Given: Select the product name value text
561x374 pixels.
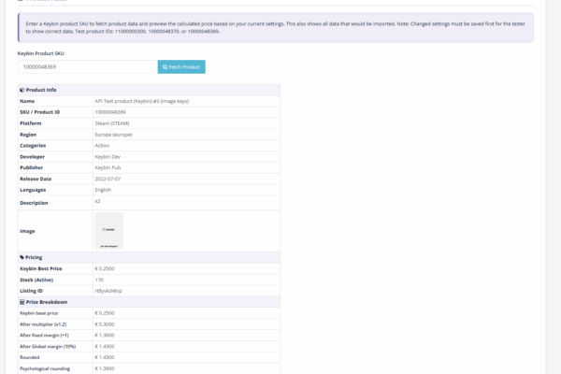Looking at the screenshot, I should click(x=138, y=101).
